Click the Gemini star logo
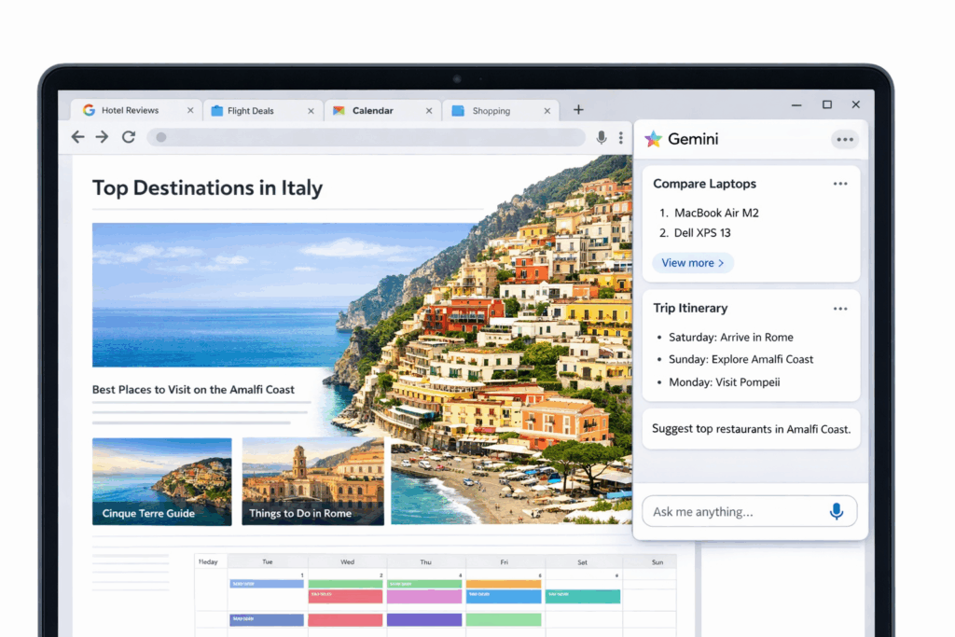The width and height of the screenshot is (955, 637). pyautogui.click(x=654, y=139)
